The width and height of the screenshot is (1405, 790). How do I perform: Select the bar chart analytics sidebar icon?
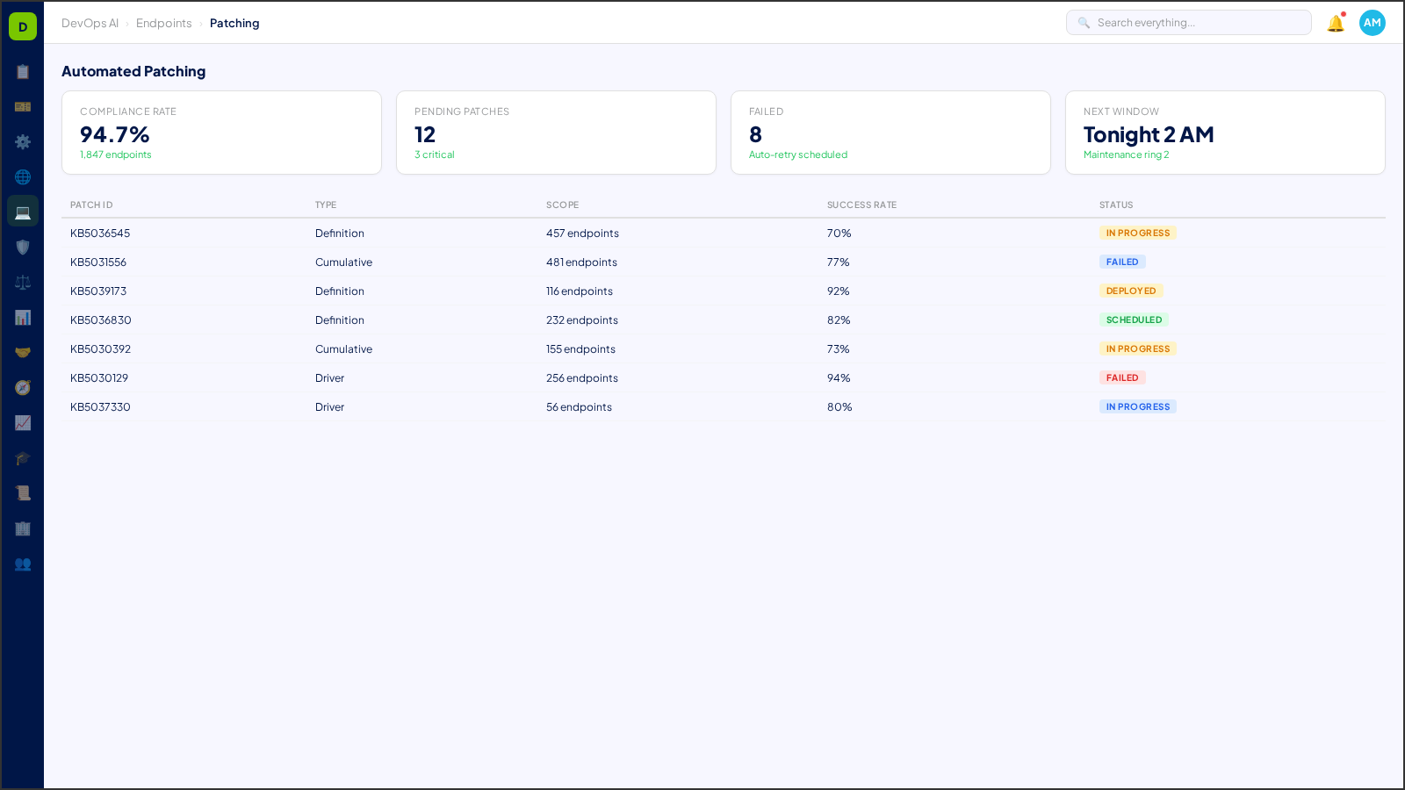23,318
